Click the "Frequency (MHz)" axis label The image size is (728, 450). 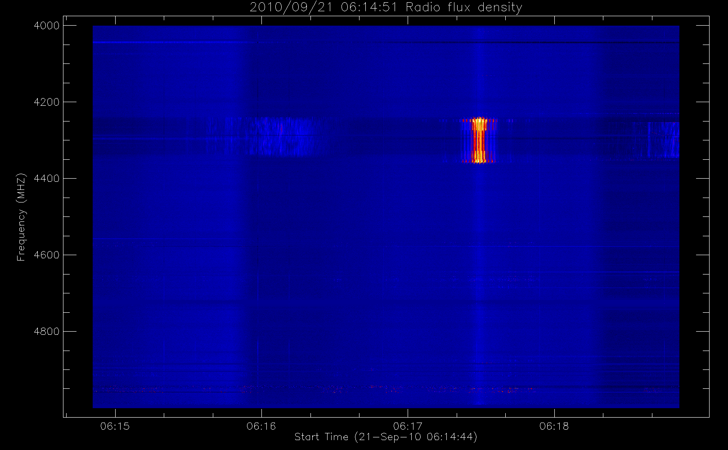point(21,217)
